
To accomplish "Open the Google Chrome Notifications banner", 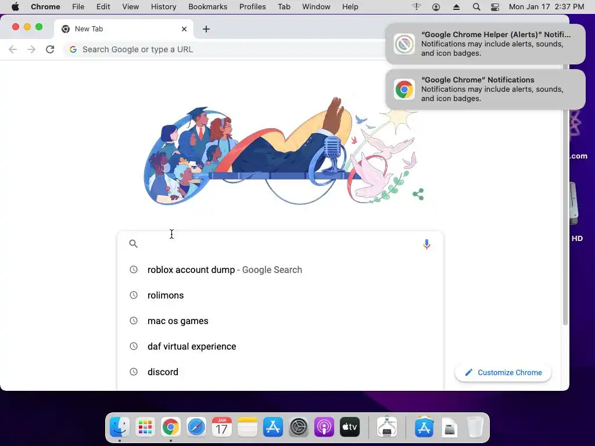I will [485, 89].
